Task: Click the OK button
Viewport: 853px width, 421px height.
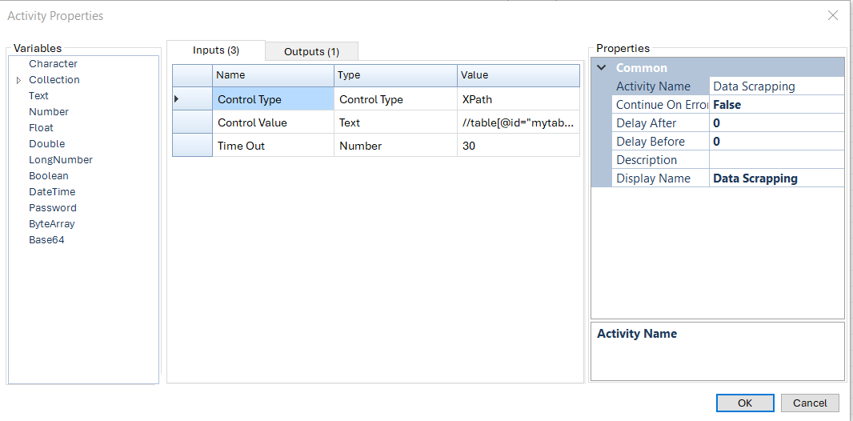Action: 744,403
